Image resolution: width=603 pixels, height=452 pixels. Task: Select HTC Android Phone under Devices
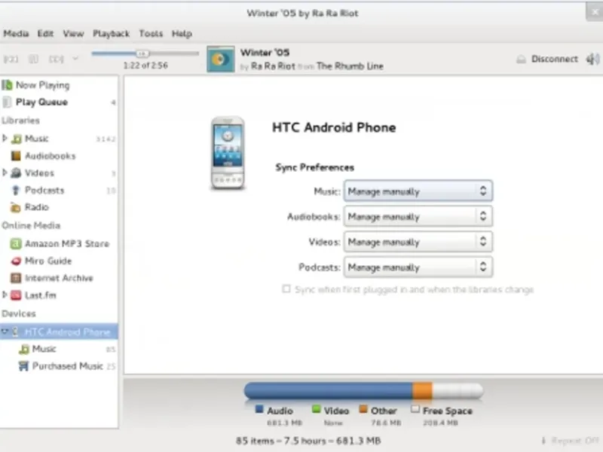tap(59, 331)
